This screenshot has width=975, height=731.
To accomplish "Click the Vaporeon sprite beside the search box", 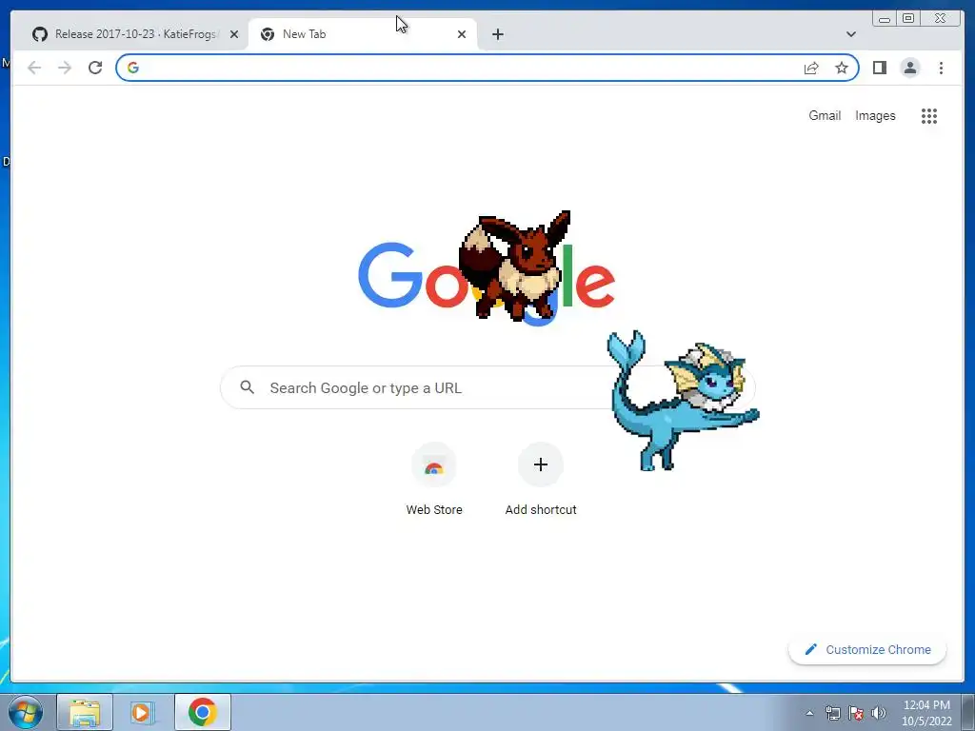I will point(682,401).
